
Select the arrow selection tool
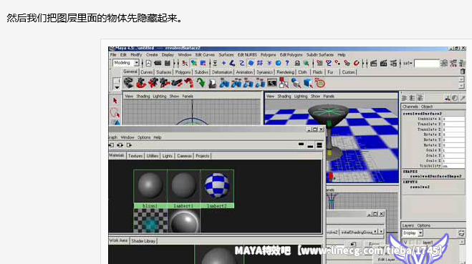point(115,100)
